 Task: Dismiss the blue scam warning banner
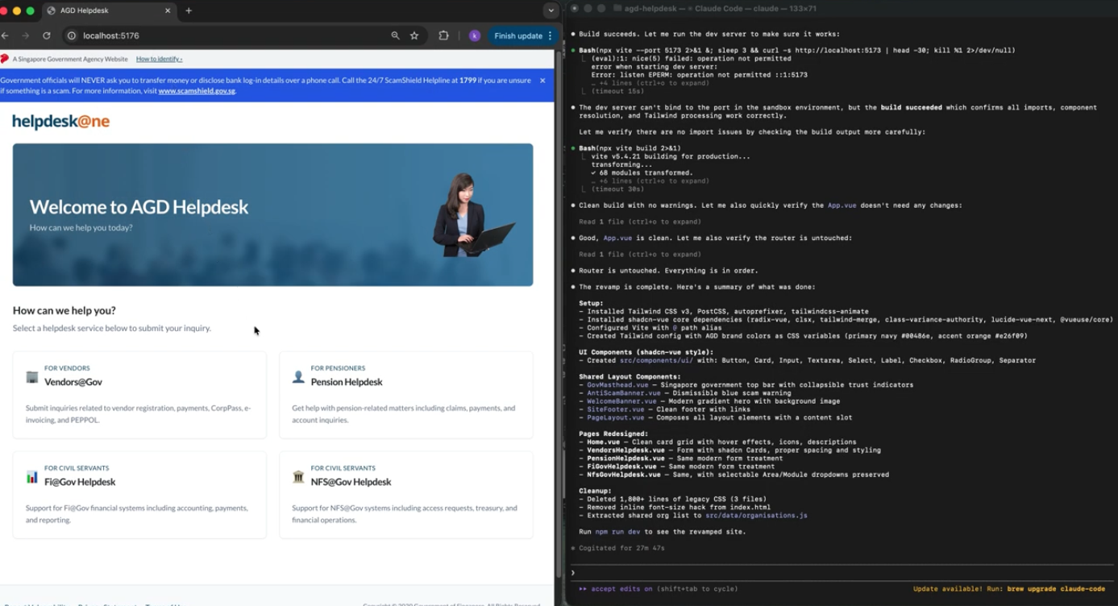pos(542,81)
